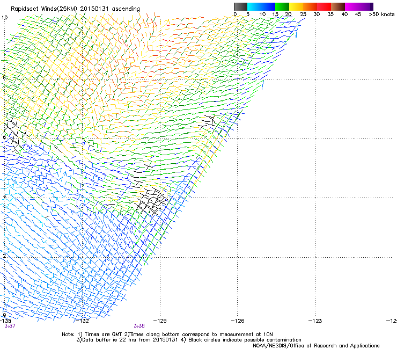Click the latitude label 2

(4, 256)
